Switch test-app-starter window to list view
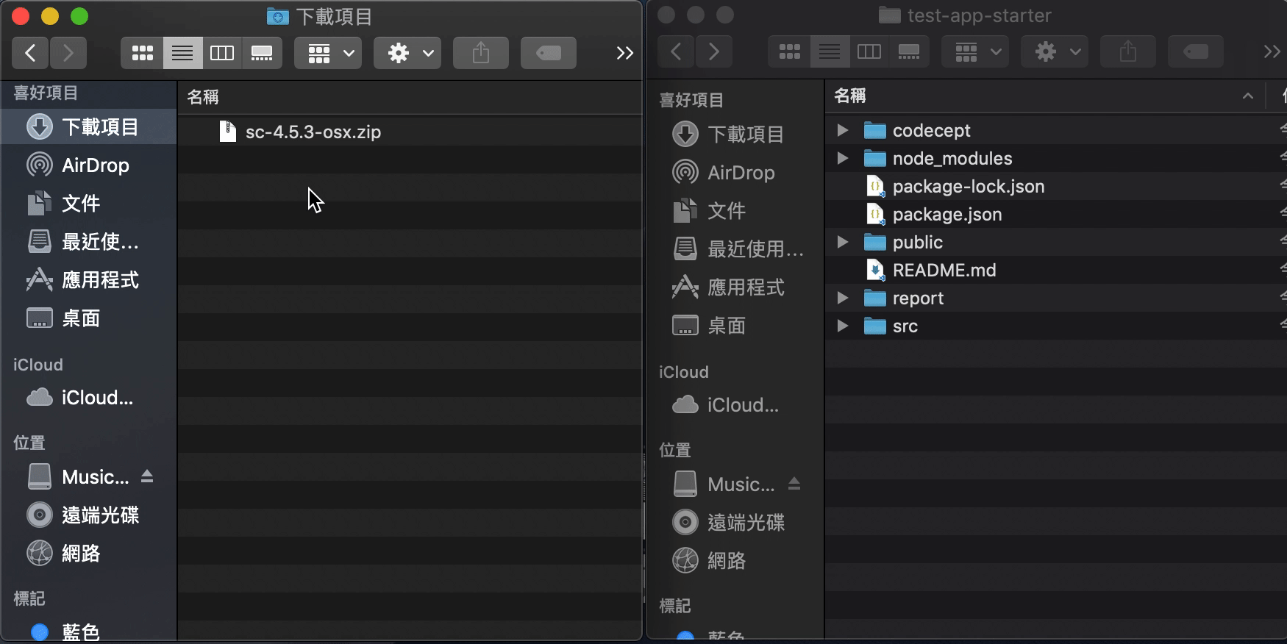Screen dimensions: 1287x644 coord(830,51)
